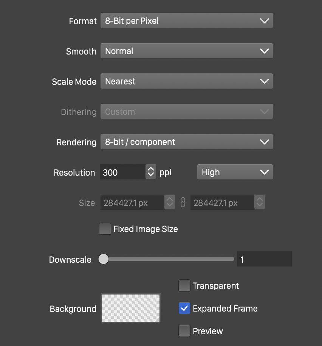Open the Background color swatch

(131, 308)
